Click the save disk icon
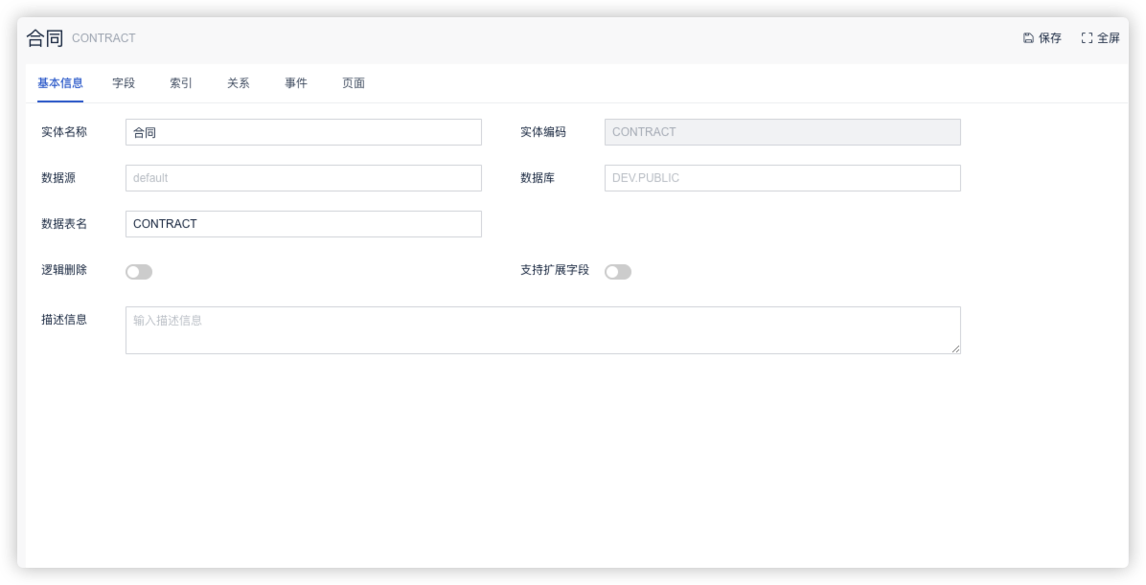This screenshot has height=585, width=1146. tap(1028, 38)
